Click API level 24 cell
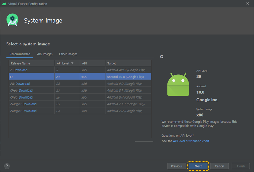Viewport: 254px width, 172px height. pos(67,111)
